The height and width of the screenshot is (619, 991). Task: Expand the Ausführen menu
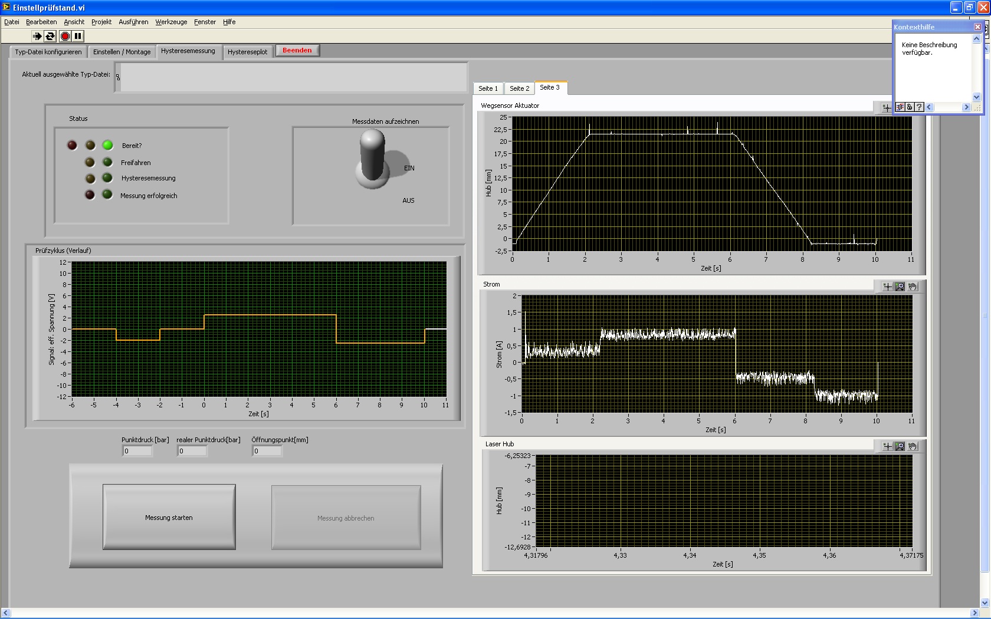pyautogui.click(x=133, y=22)
